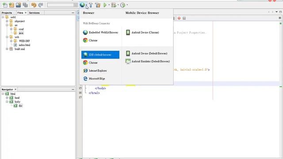This screenshot has width=283, height=159.
Task: Click the Clean and Build icon
Action: pos(98,5)
